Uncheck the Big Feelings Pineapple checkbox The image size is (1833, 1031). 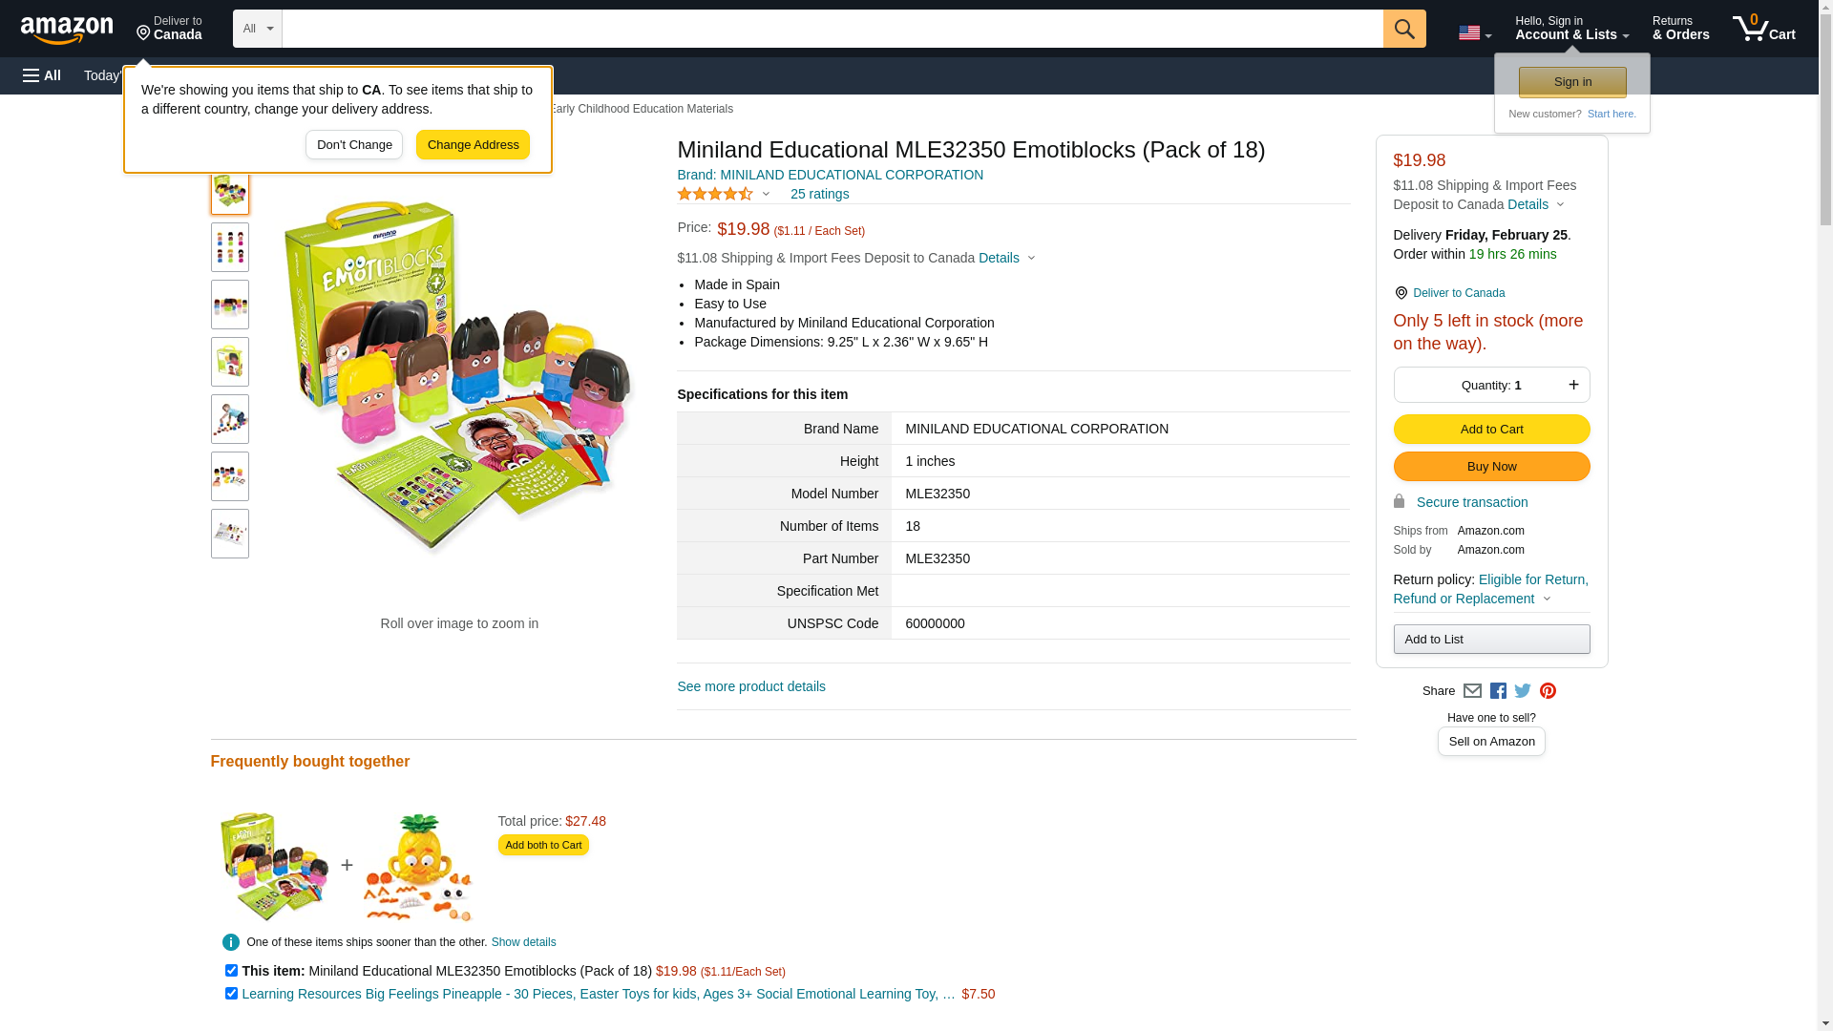coord(231,993)
